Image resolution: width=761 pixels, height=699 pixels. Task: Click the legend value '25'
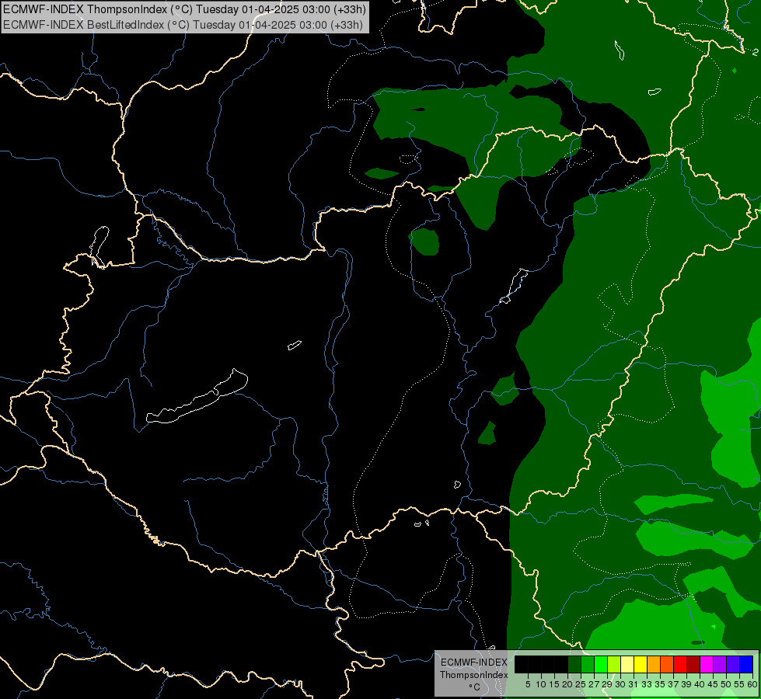pos(581,684)
